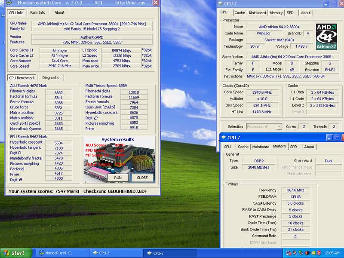Select CPU tab in lower CPU-Z window
Image resolution: width=344 pixels, height=258 pixels.
(227, 147)
